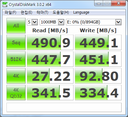The image size is (128, 117).
Task: Select the 4K QD32 read result 341.5
Action: tap(50, 93)
